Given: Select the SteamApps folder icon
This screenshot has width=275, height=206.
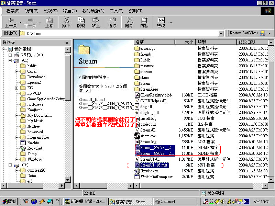Looking at the screenshot, I should coord(137,89).
